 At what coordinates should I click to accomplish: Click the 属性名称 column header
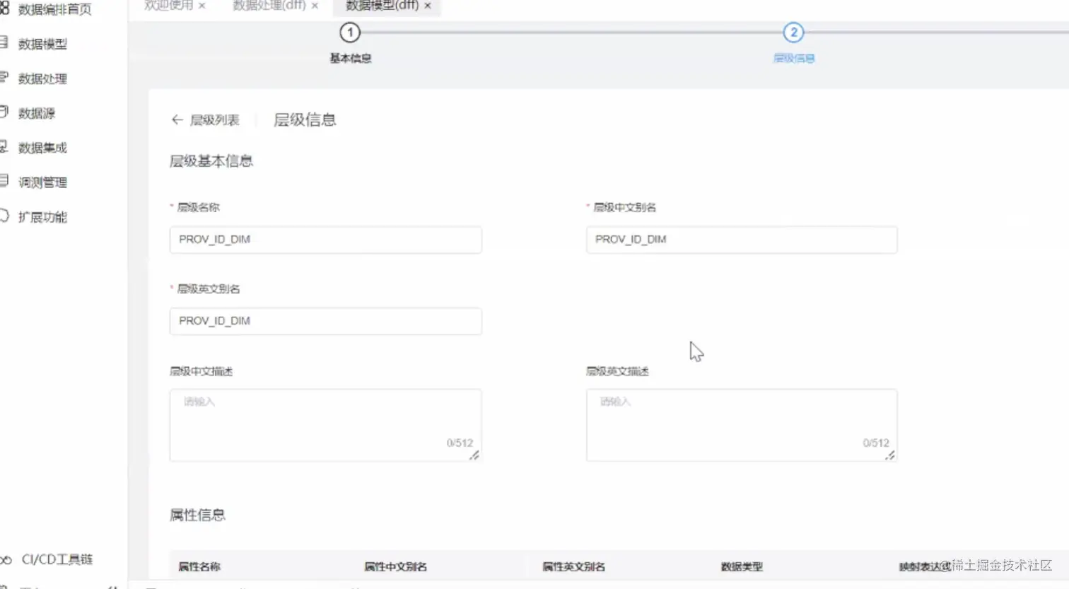point(199,566)
